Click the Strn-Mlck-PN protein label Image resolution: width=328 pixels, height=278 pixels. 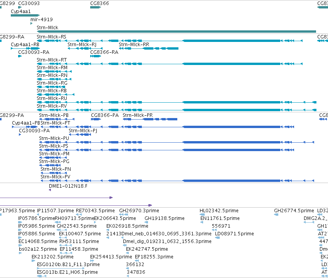pos(56,169)
